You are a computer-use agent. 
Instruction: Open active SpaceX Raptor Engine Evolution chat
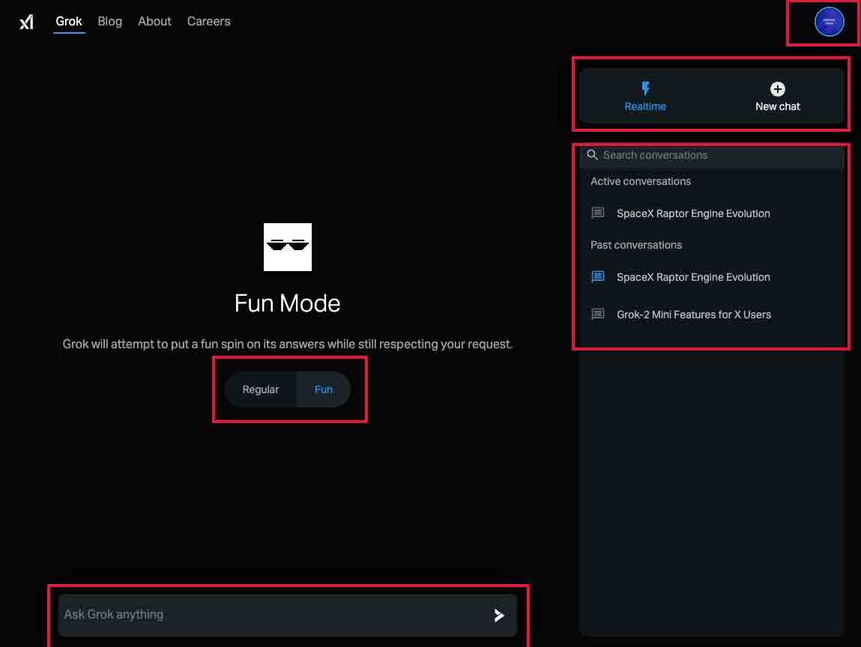(x=692, y=213)
